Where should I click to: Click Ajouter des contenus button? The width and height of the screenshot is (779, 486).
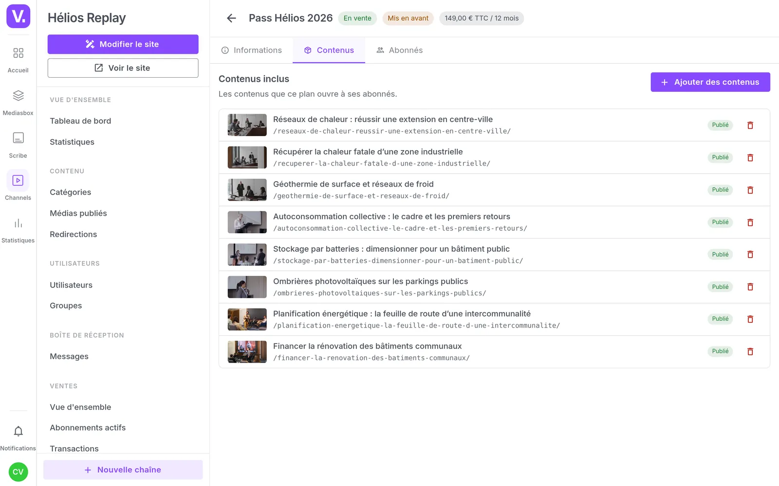pyautogui.click(x=710, y=82)
